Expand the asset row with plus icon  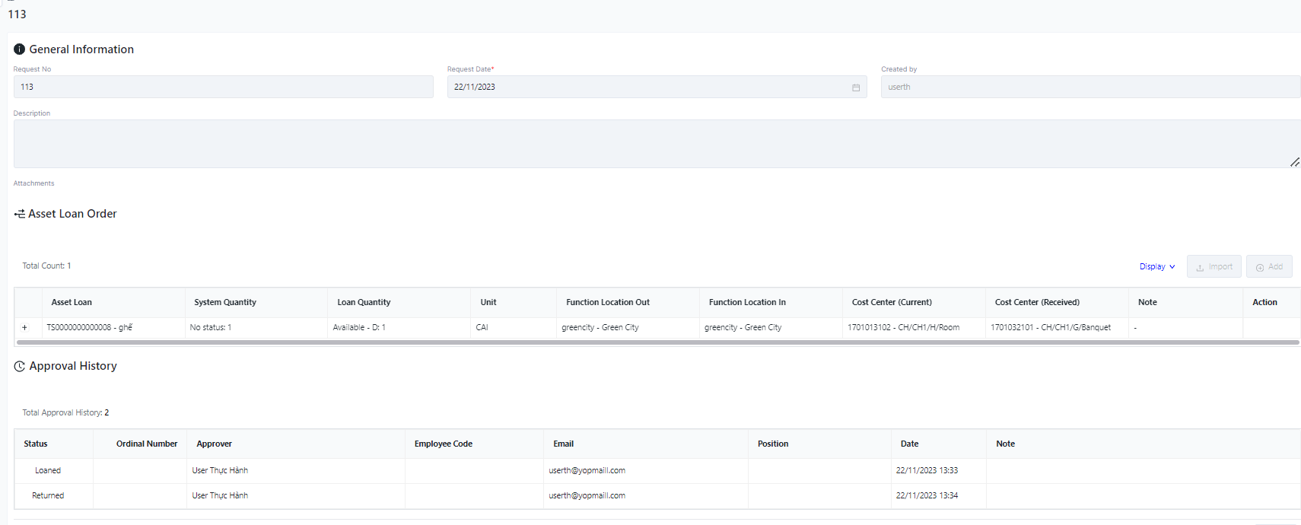click(x=24, y=328)
